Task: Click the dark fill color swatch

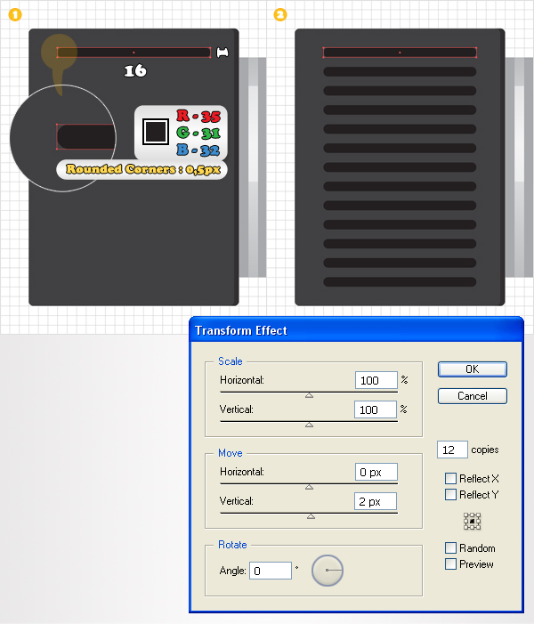Action: point(155,132)
